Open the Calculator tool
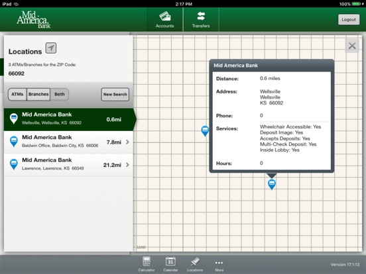366x274 pixels. point(147,264)
